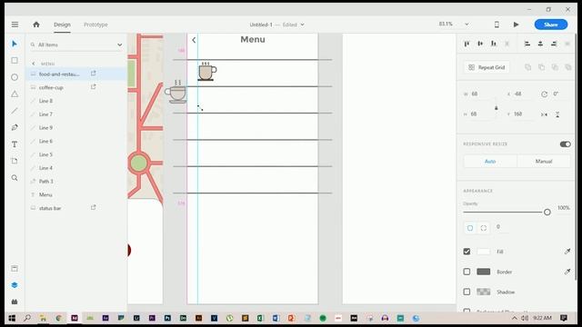Open the Layers panel icon
This screenshot has width=582, height=327.
15,285
